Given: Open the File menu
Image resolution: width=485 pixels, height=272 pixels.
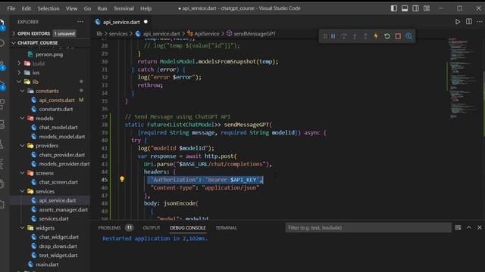Looking at the screenshot, I should (x=11, y=8).
